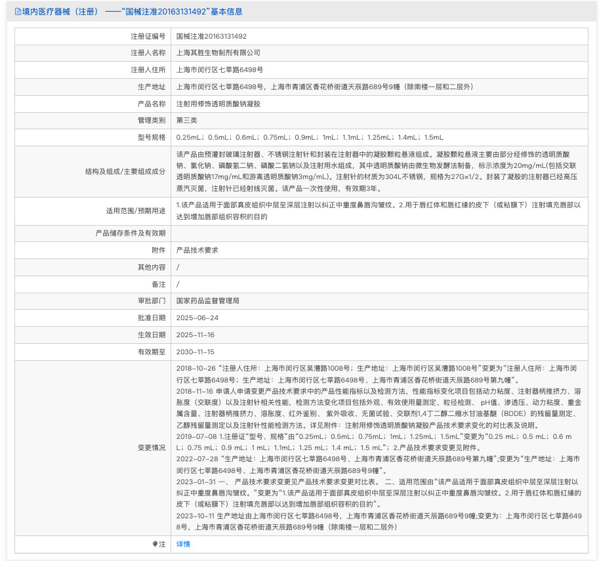The width and height of the screenshot is (599, 561).
Task: Click the 管理类别 value 第三类
Action: (187, 120)
